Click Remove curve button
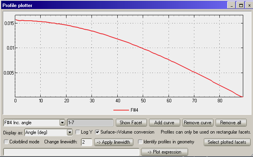Viewport: 253px width, 157px height. (198, 123)
